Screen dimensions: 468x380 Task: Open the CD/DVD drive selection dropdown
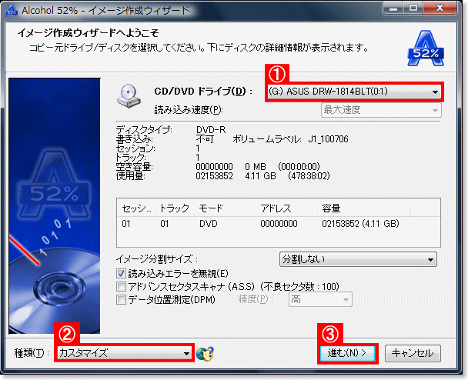coord(354,92)
